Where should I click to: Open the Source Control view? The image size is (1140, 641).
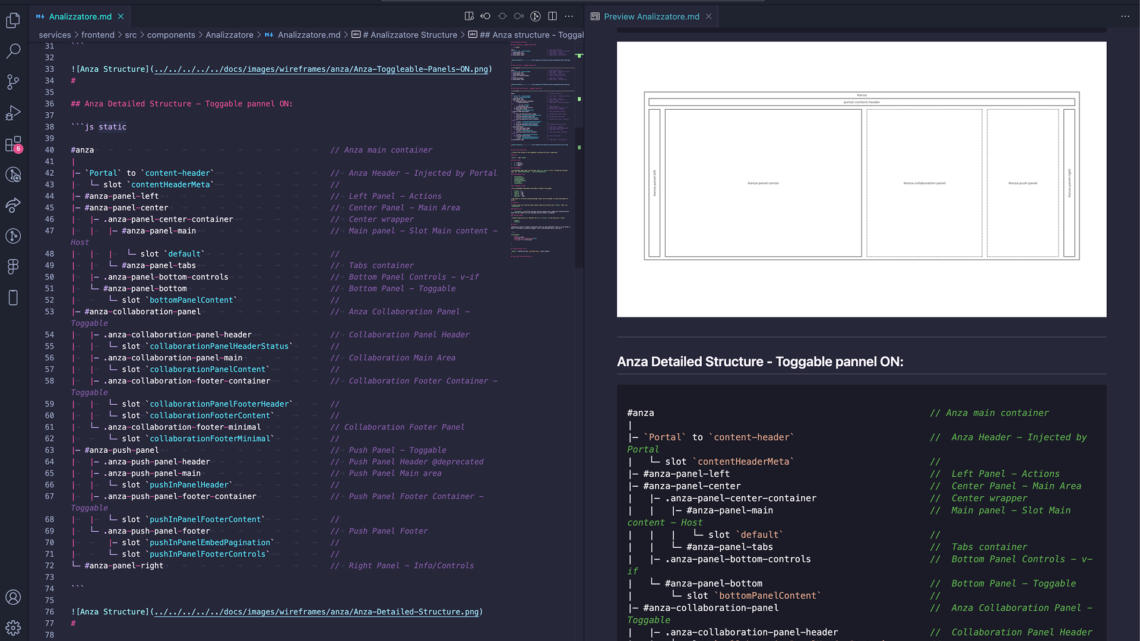[13, 82]
